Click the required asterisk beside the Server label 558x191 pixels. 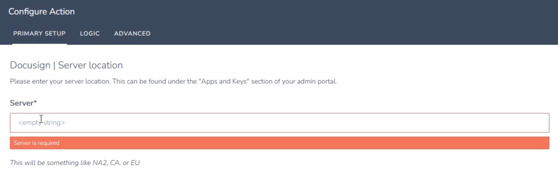tap(35, 102)
